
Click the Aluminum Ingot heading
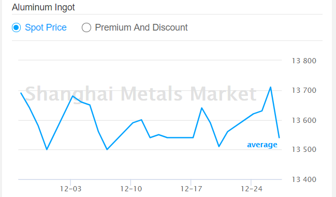43,7
